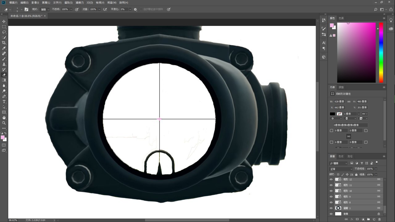Open the smoothing dropdown in options bar
395x222 pixels.
(x=130, y=10)
